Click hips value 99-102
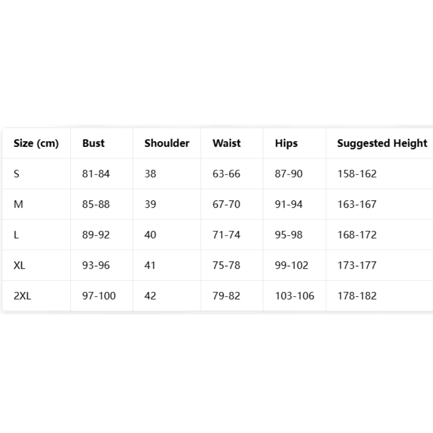 coord(291,265)
